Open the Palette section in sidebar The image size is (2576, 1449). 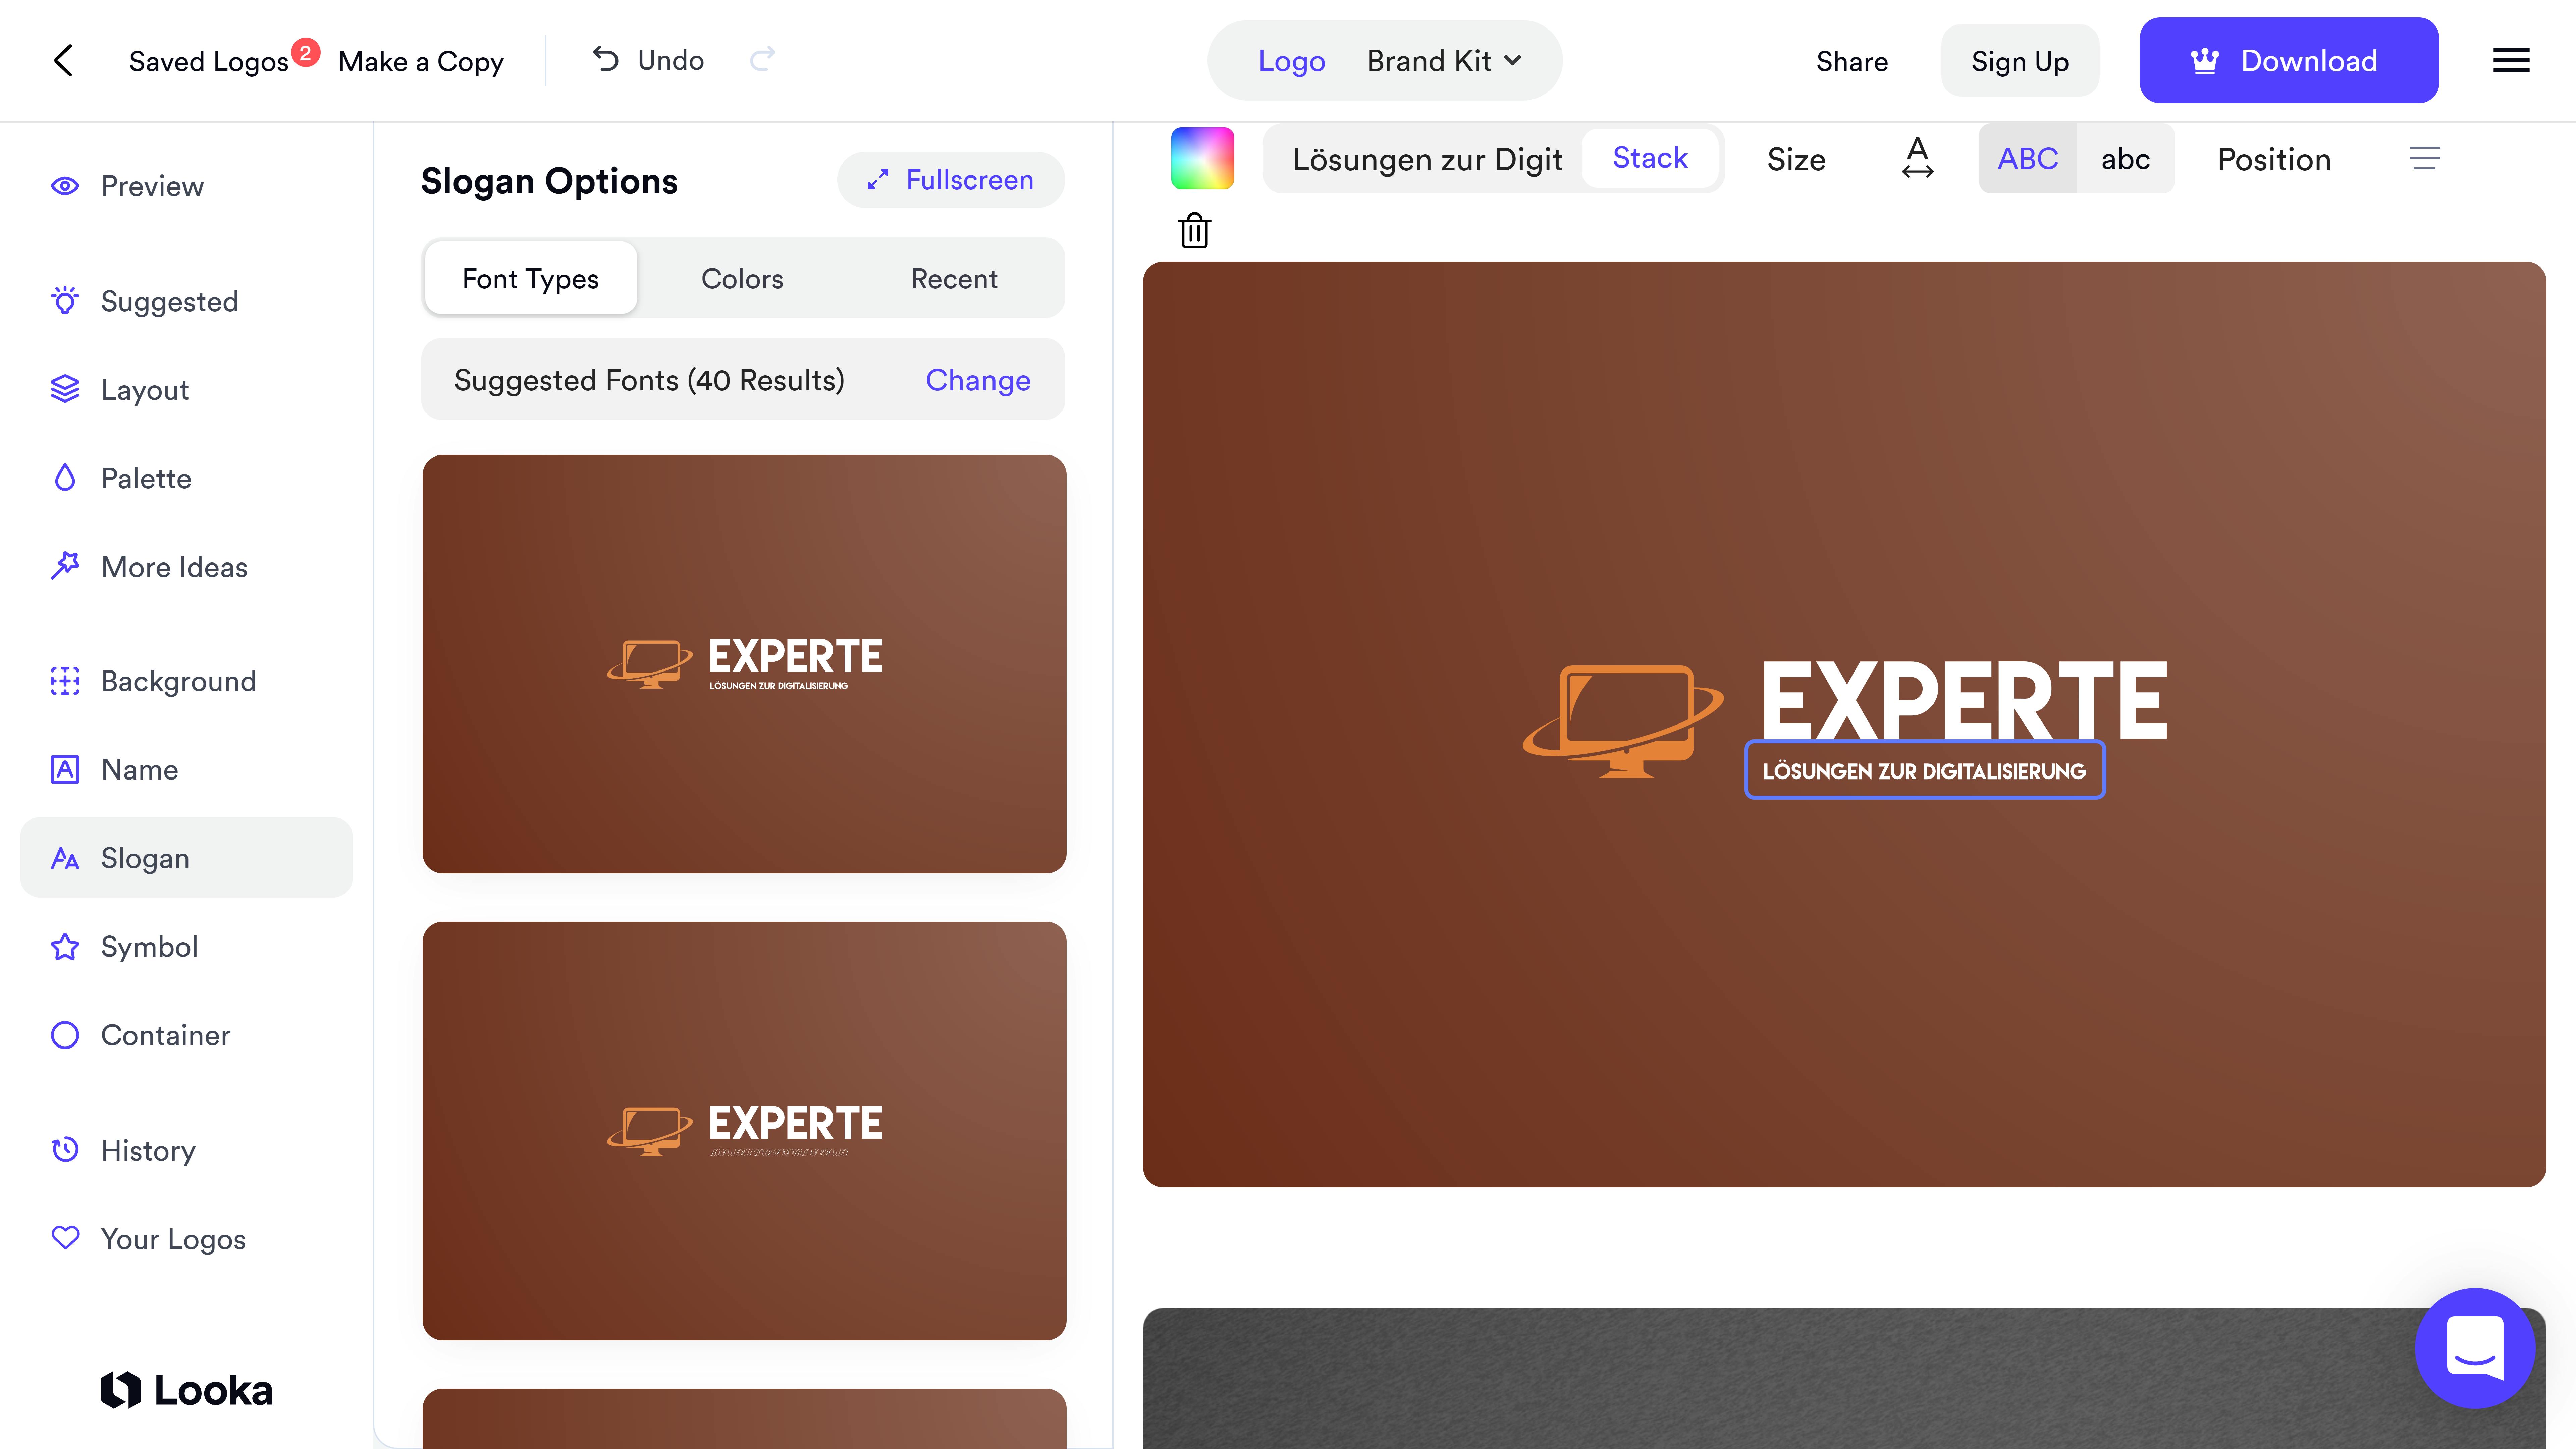146,478
